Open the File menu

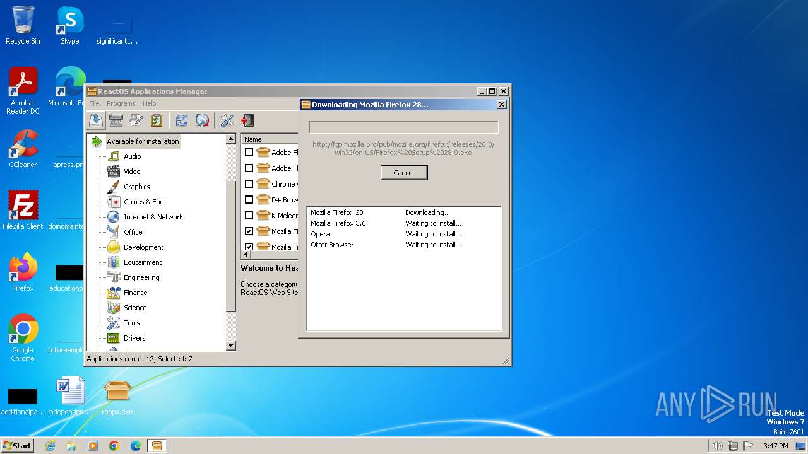(94, 103)
